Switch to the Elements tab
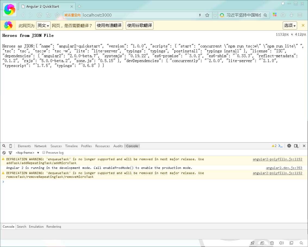 point(24,146)
